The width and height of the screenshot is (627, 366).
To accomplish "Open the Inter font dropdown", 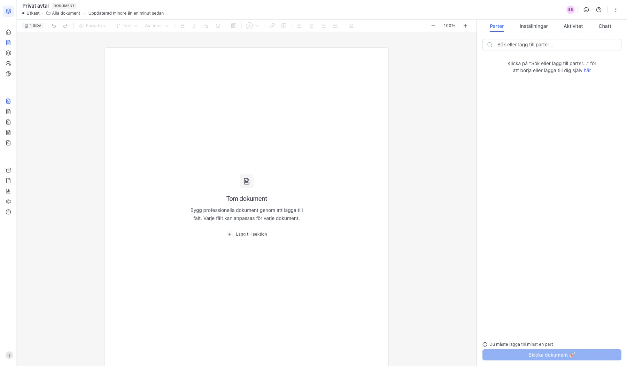I will [157, 26].
